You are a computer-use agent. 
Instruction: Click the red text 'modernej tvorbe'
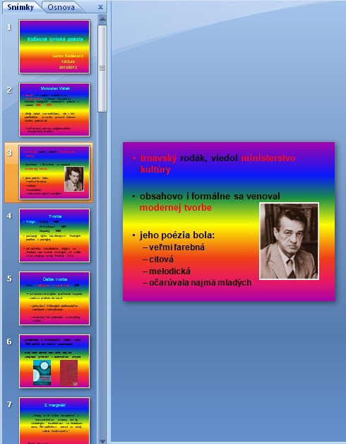tap(176, 208)
